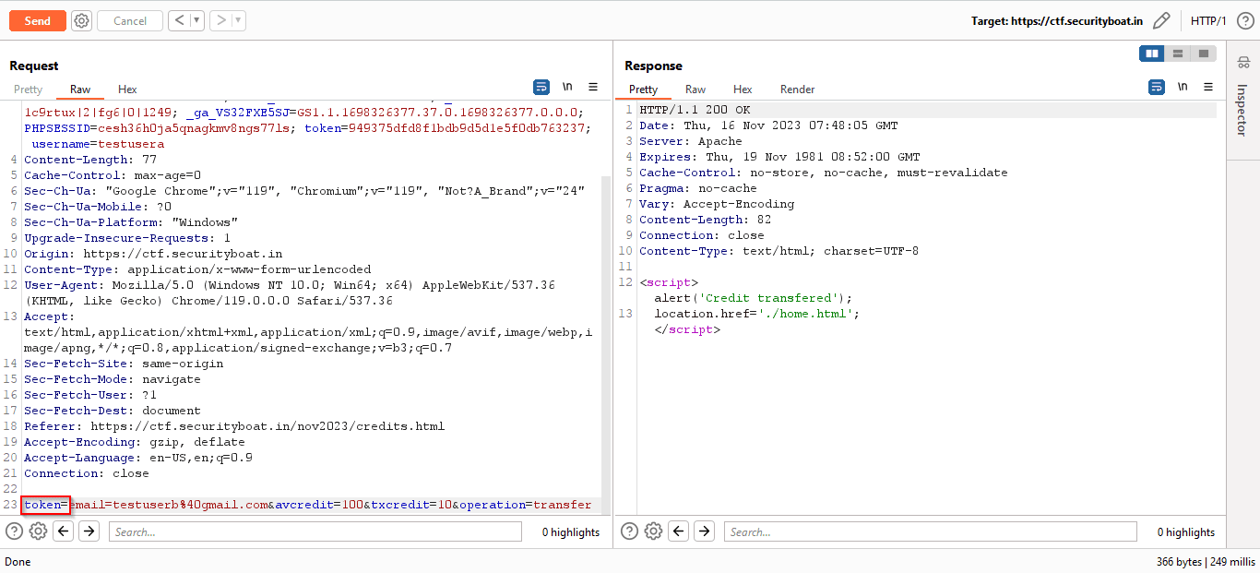Click the Upgrade-Insecure-Requests: 1 line
1260x573 pixels.
point(127,238)
